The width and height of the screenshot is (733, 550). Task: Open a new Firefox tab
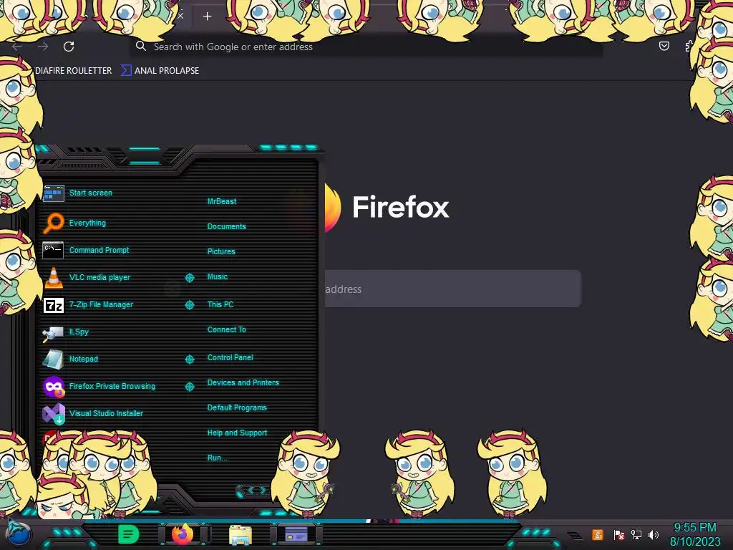pyautogui.click(x=207, y=16)
